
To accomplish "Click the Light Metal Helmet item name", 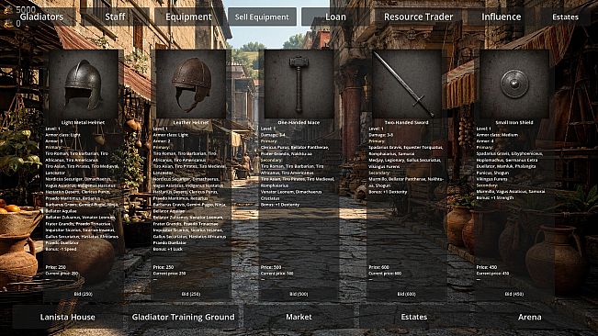I will click(84, 122).
